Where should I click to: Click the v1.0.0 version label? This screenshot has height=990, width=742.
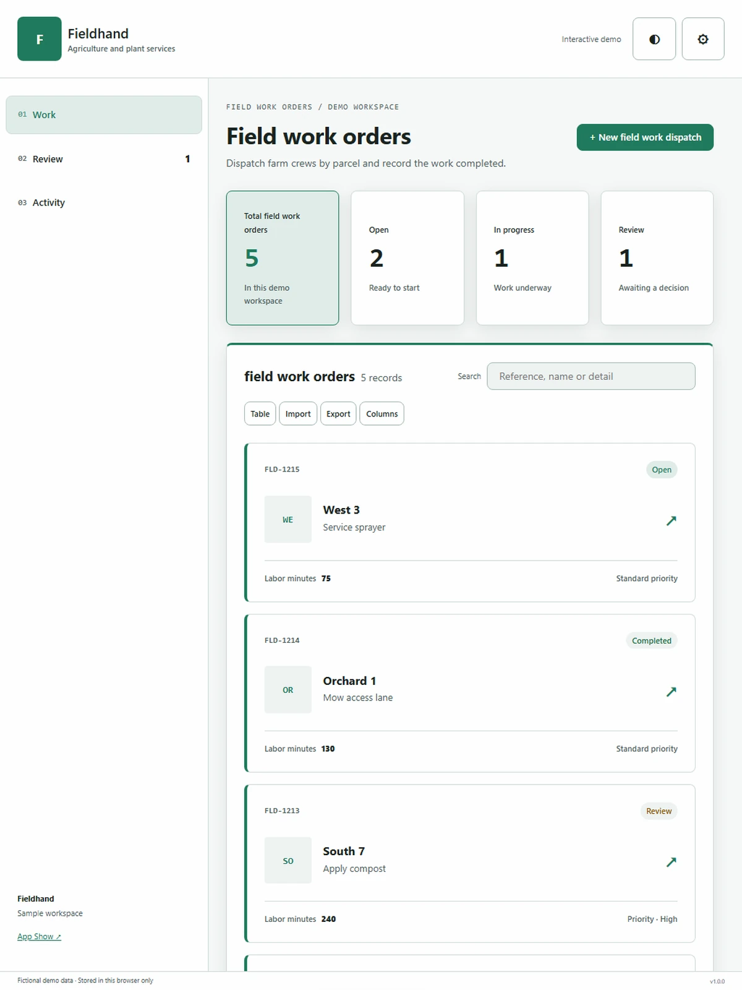(x=717, y=981)
